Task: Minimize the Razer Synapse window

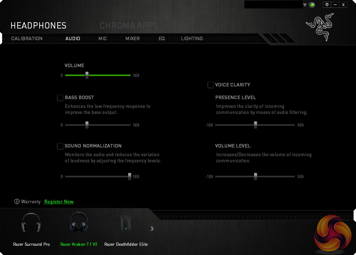Action: (x=335, y=4)
